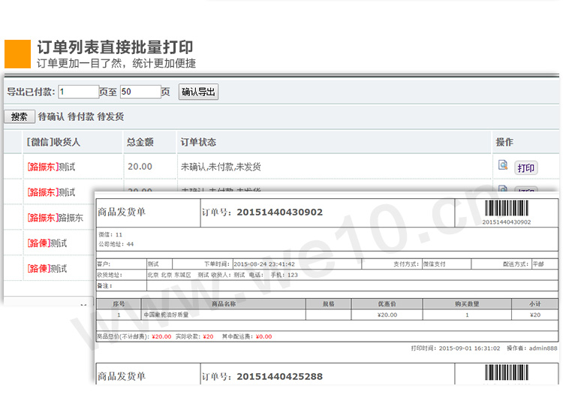Click the view order icon in first row
Viewport: 563px width, 419px height.
tap(503, 165)
